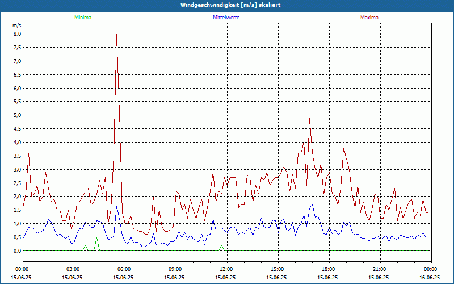Select the 21:00 time axis label

380,269
